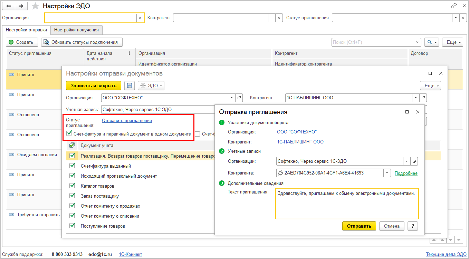This screenshot has height=259, width=469.
Task: Uncheck Каталог товаров checkbox
Action: click(x=72, y=186)
